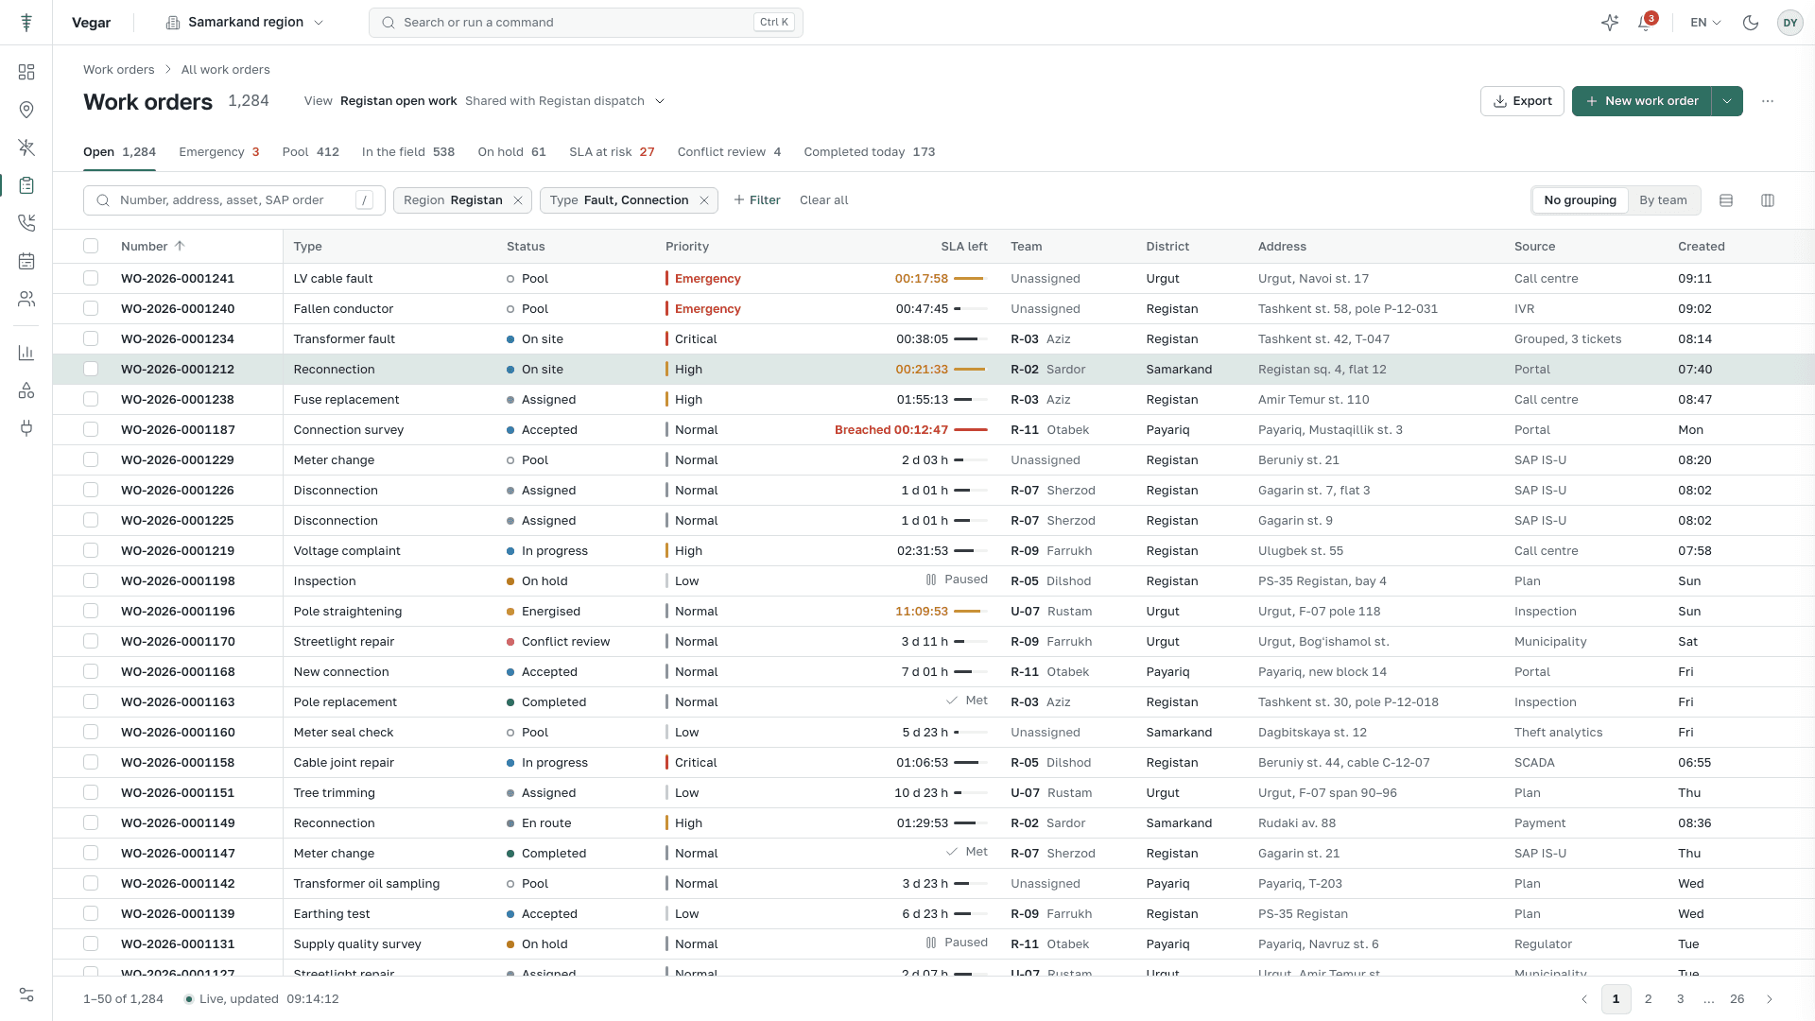Sort by the Number column header
The width and height of the screenshot is (1815, 1021).
(152, 247)
